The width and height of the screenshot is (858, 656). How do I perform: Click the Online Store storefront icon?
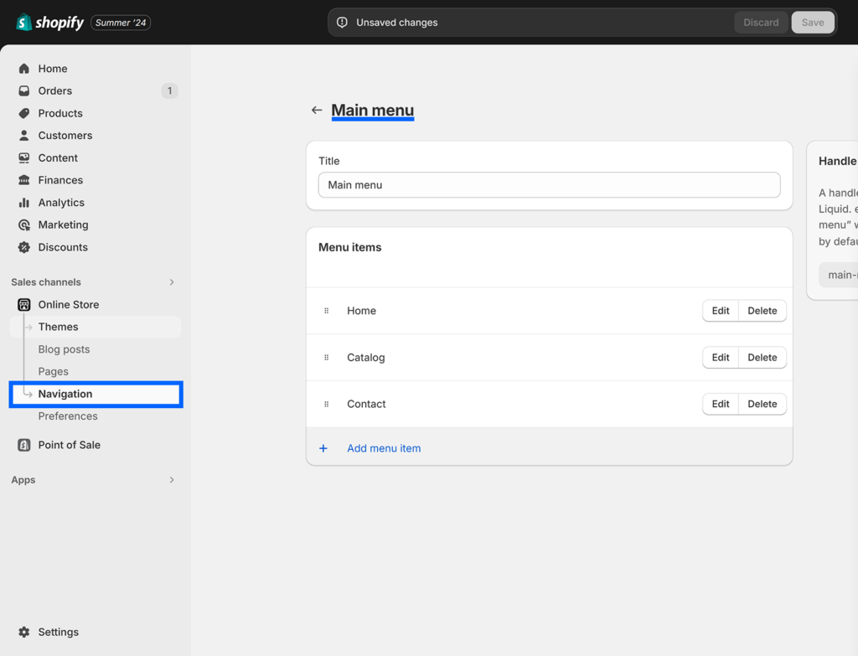click(x=24, y=305)
